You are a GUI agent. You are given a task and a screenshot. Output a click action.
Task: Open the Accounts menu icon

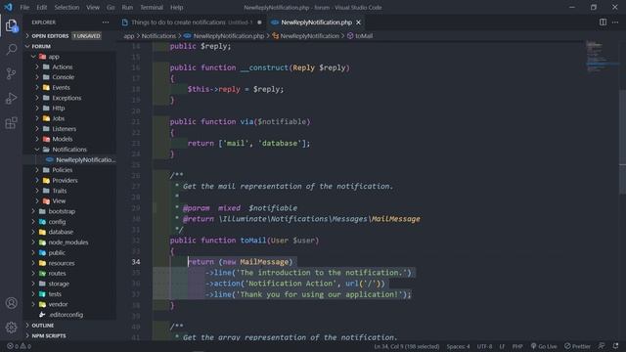pos(11,303)
